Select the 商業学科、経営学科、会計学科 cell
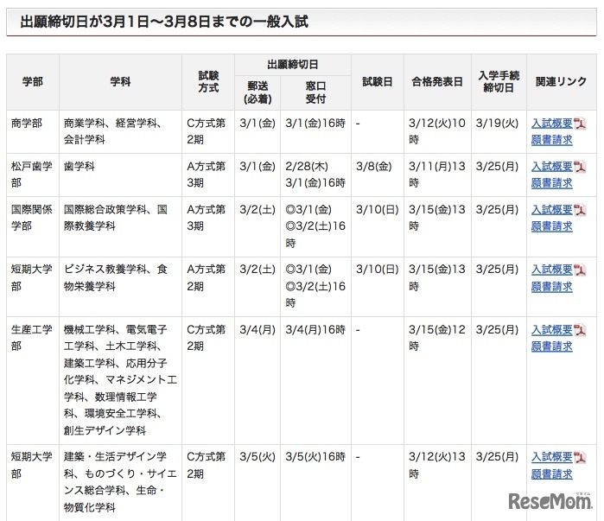 tap(120, 131)
